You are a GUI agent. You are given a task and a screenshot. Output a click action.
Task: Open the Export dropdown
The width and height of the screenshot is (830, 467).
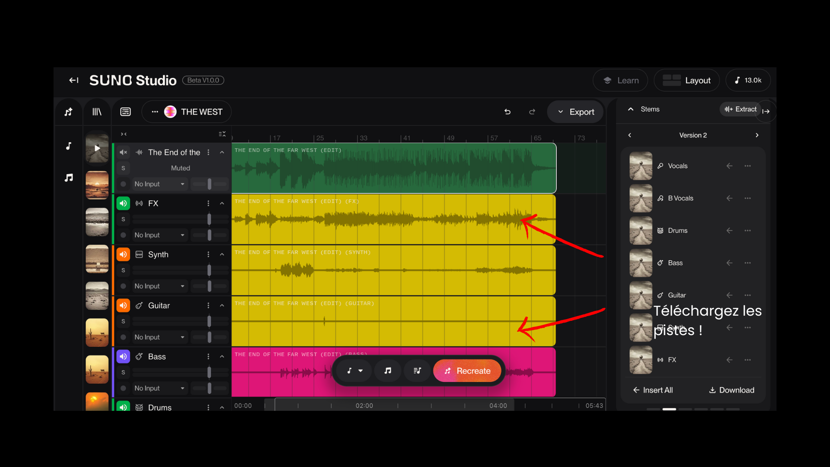tap(575, 112)
